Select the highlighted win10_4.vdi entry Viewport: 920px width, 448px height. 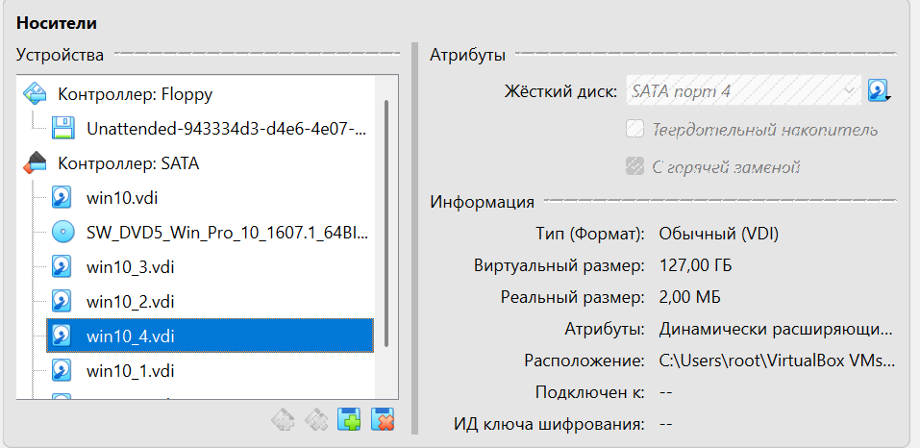210,336
